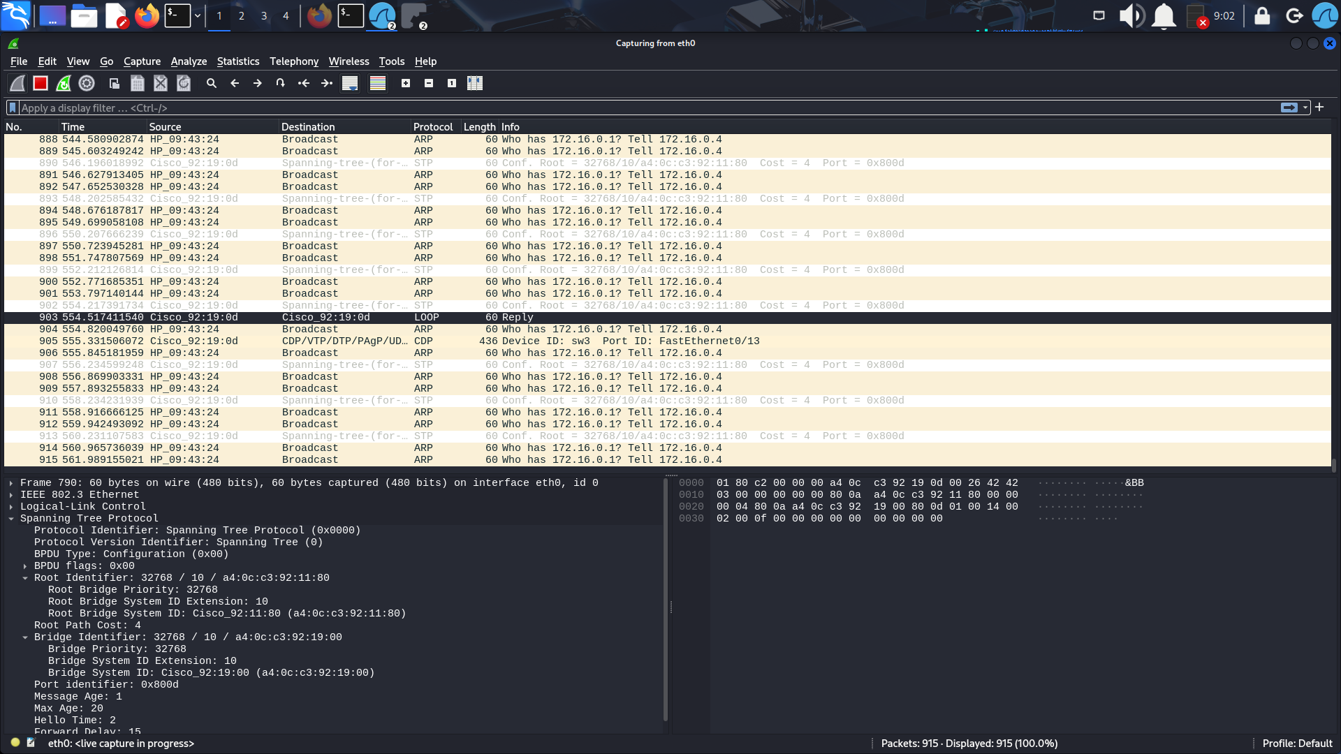The height and width of the screenshot is (754, 1341).
Task: Open capture options gear icon
Action: (x=87, y=83)
